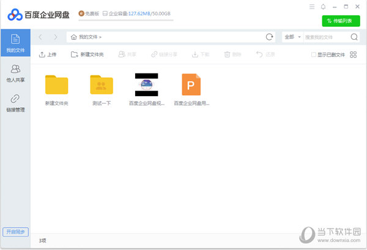367x250 pixels.
Task: Click the 新建文件夹 folder name label
Action: (x=57, y=103)
